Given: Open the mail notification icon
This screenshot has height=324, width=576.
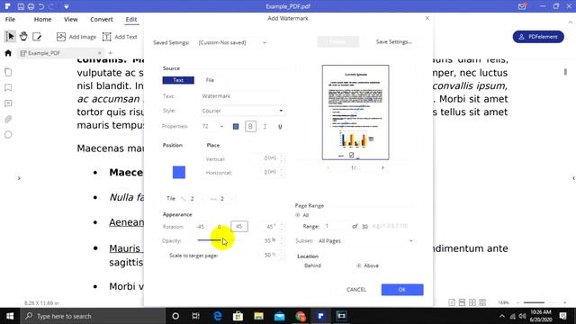Looking at the screenshot, I should point(522,6).
